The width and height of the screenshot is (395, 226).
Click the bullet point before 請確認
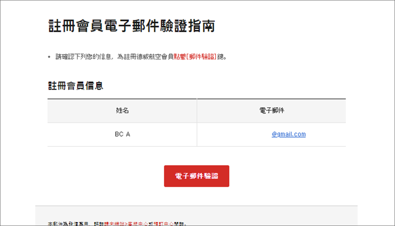coord(49,57)
